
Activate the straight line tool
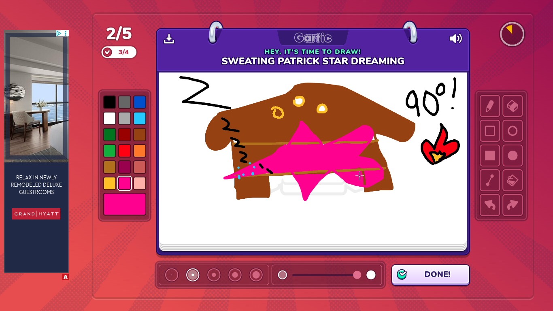pyautogui.click(x=490, y=180)
